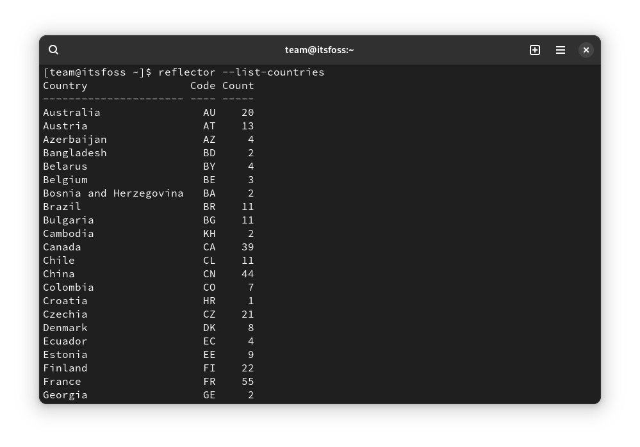Select the Australia row name

click(x=71, y=113)
